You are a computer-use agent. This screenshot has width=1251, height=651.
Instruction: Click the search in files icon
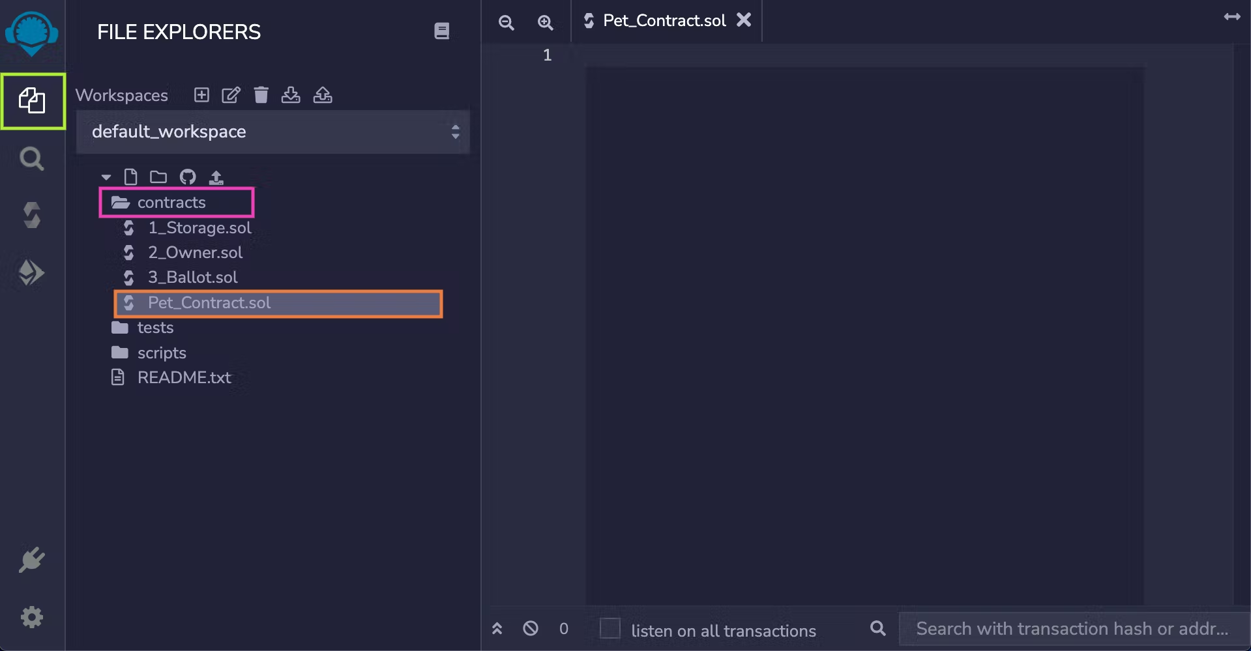[31, 159]
